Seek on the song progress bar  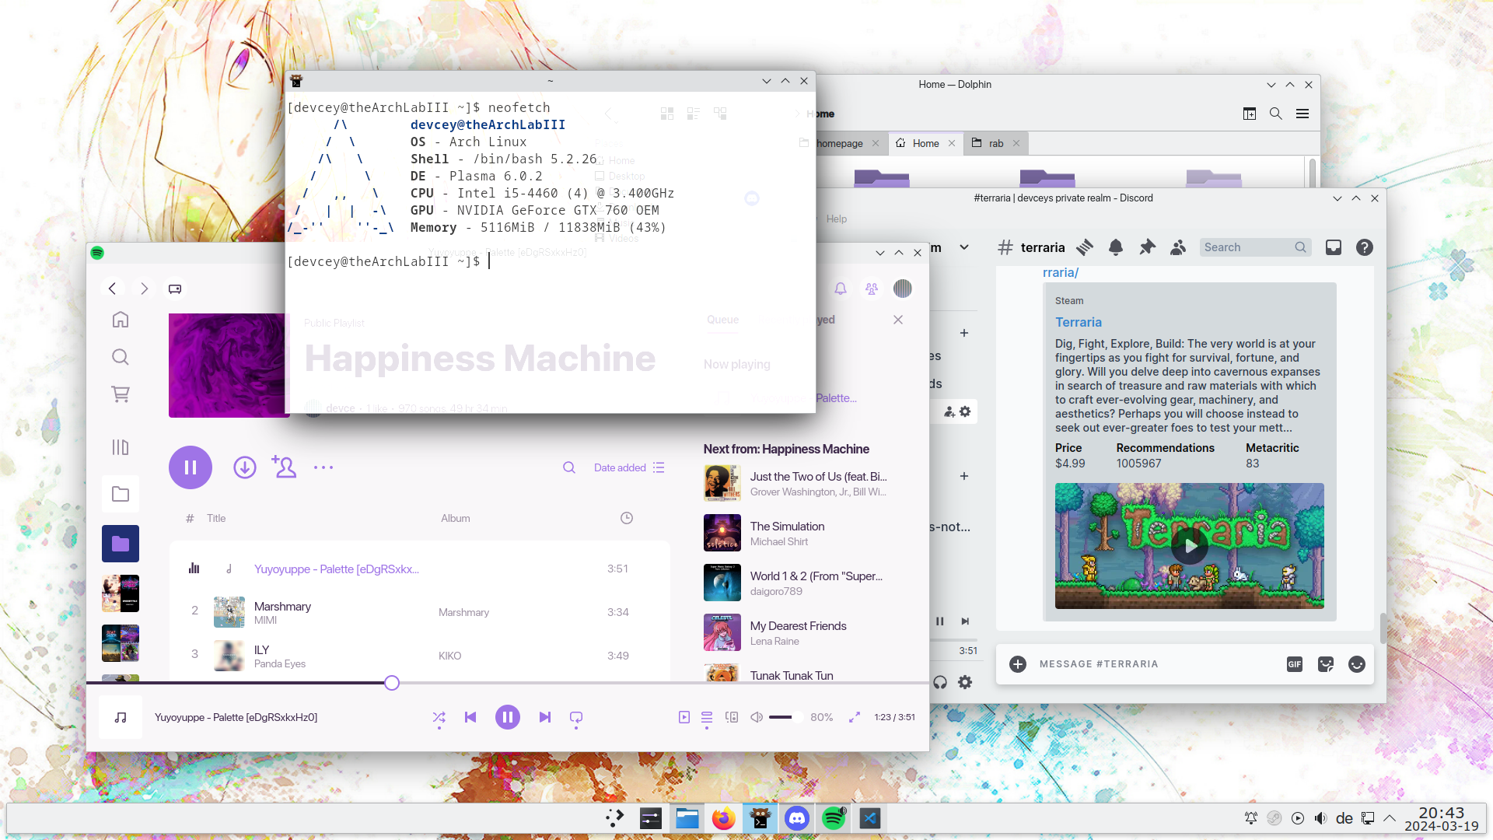point(507,683)
